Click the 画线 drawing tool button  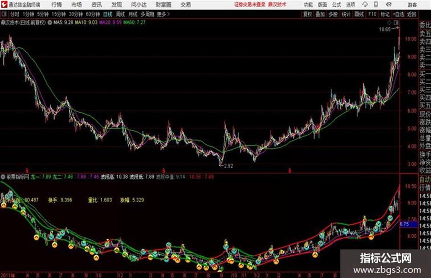[359, 14]
